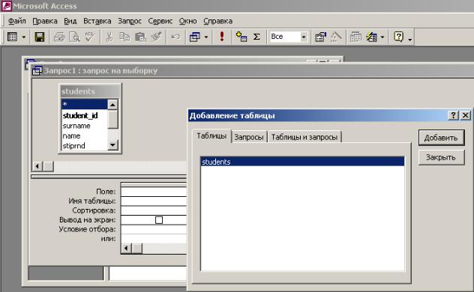Viewport: 474px width, 292px height.
Task: Click the Сортировка cell in design grid
Action: point(154,210)
